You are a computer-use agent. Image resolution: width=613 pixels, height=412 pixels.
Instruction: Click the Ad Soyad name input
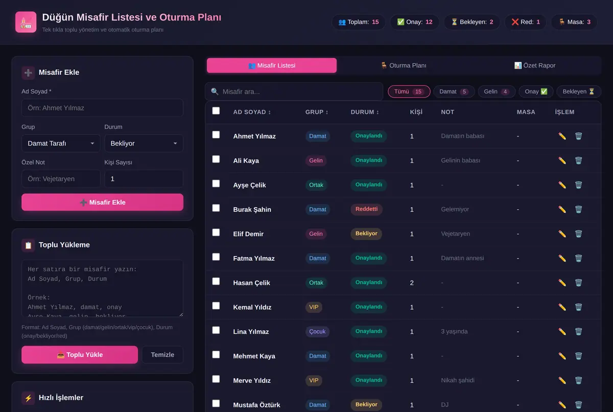tap(102, 108)
